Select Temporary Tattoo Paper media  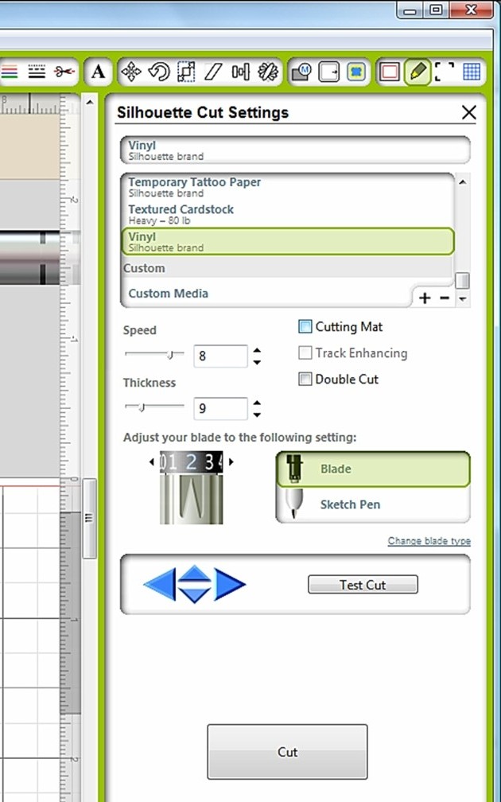pyautogui.click(x=287, y=187)
